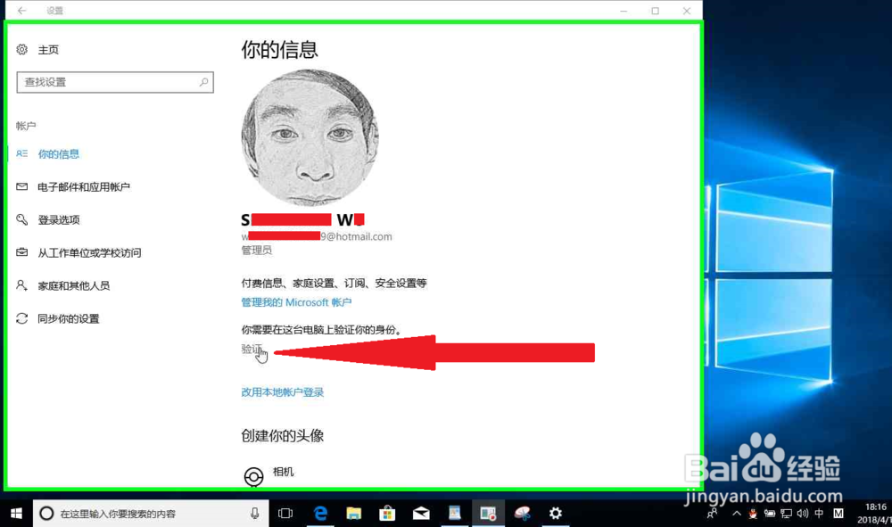Expand the hidden icons chevron in the tray
The height and width of the screenshot is (527, 892).
tap(737, 514)
